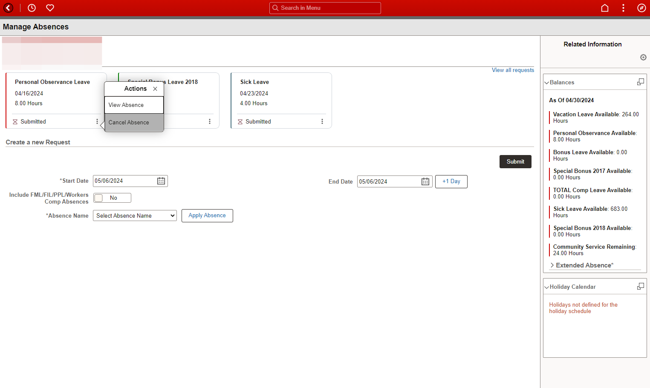The height and width of the screenshot is (388, 650).
Task: Open the View all requests link
Action: (x=513, y=70)
